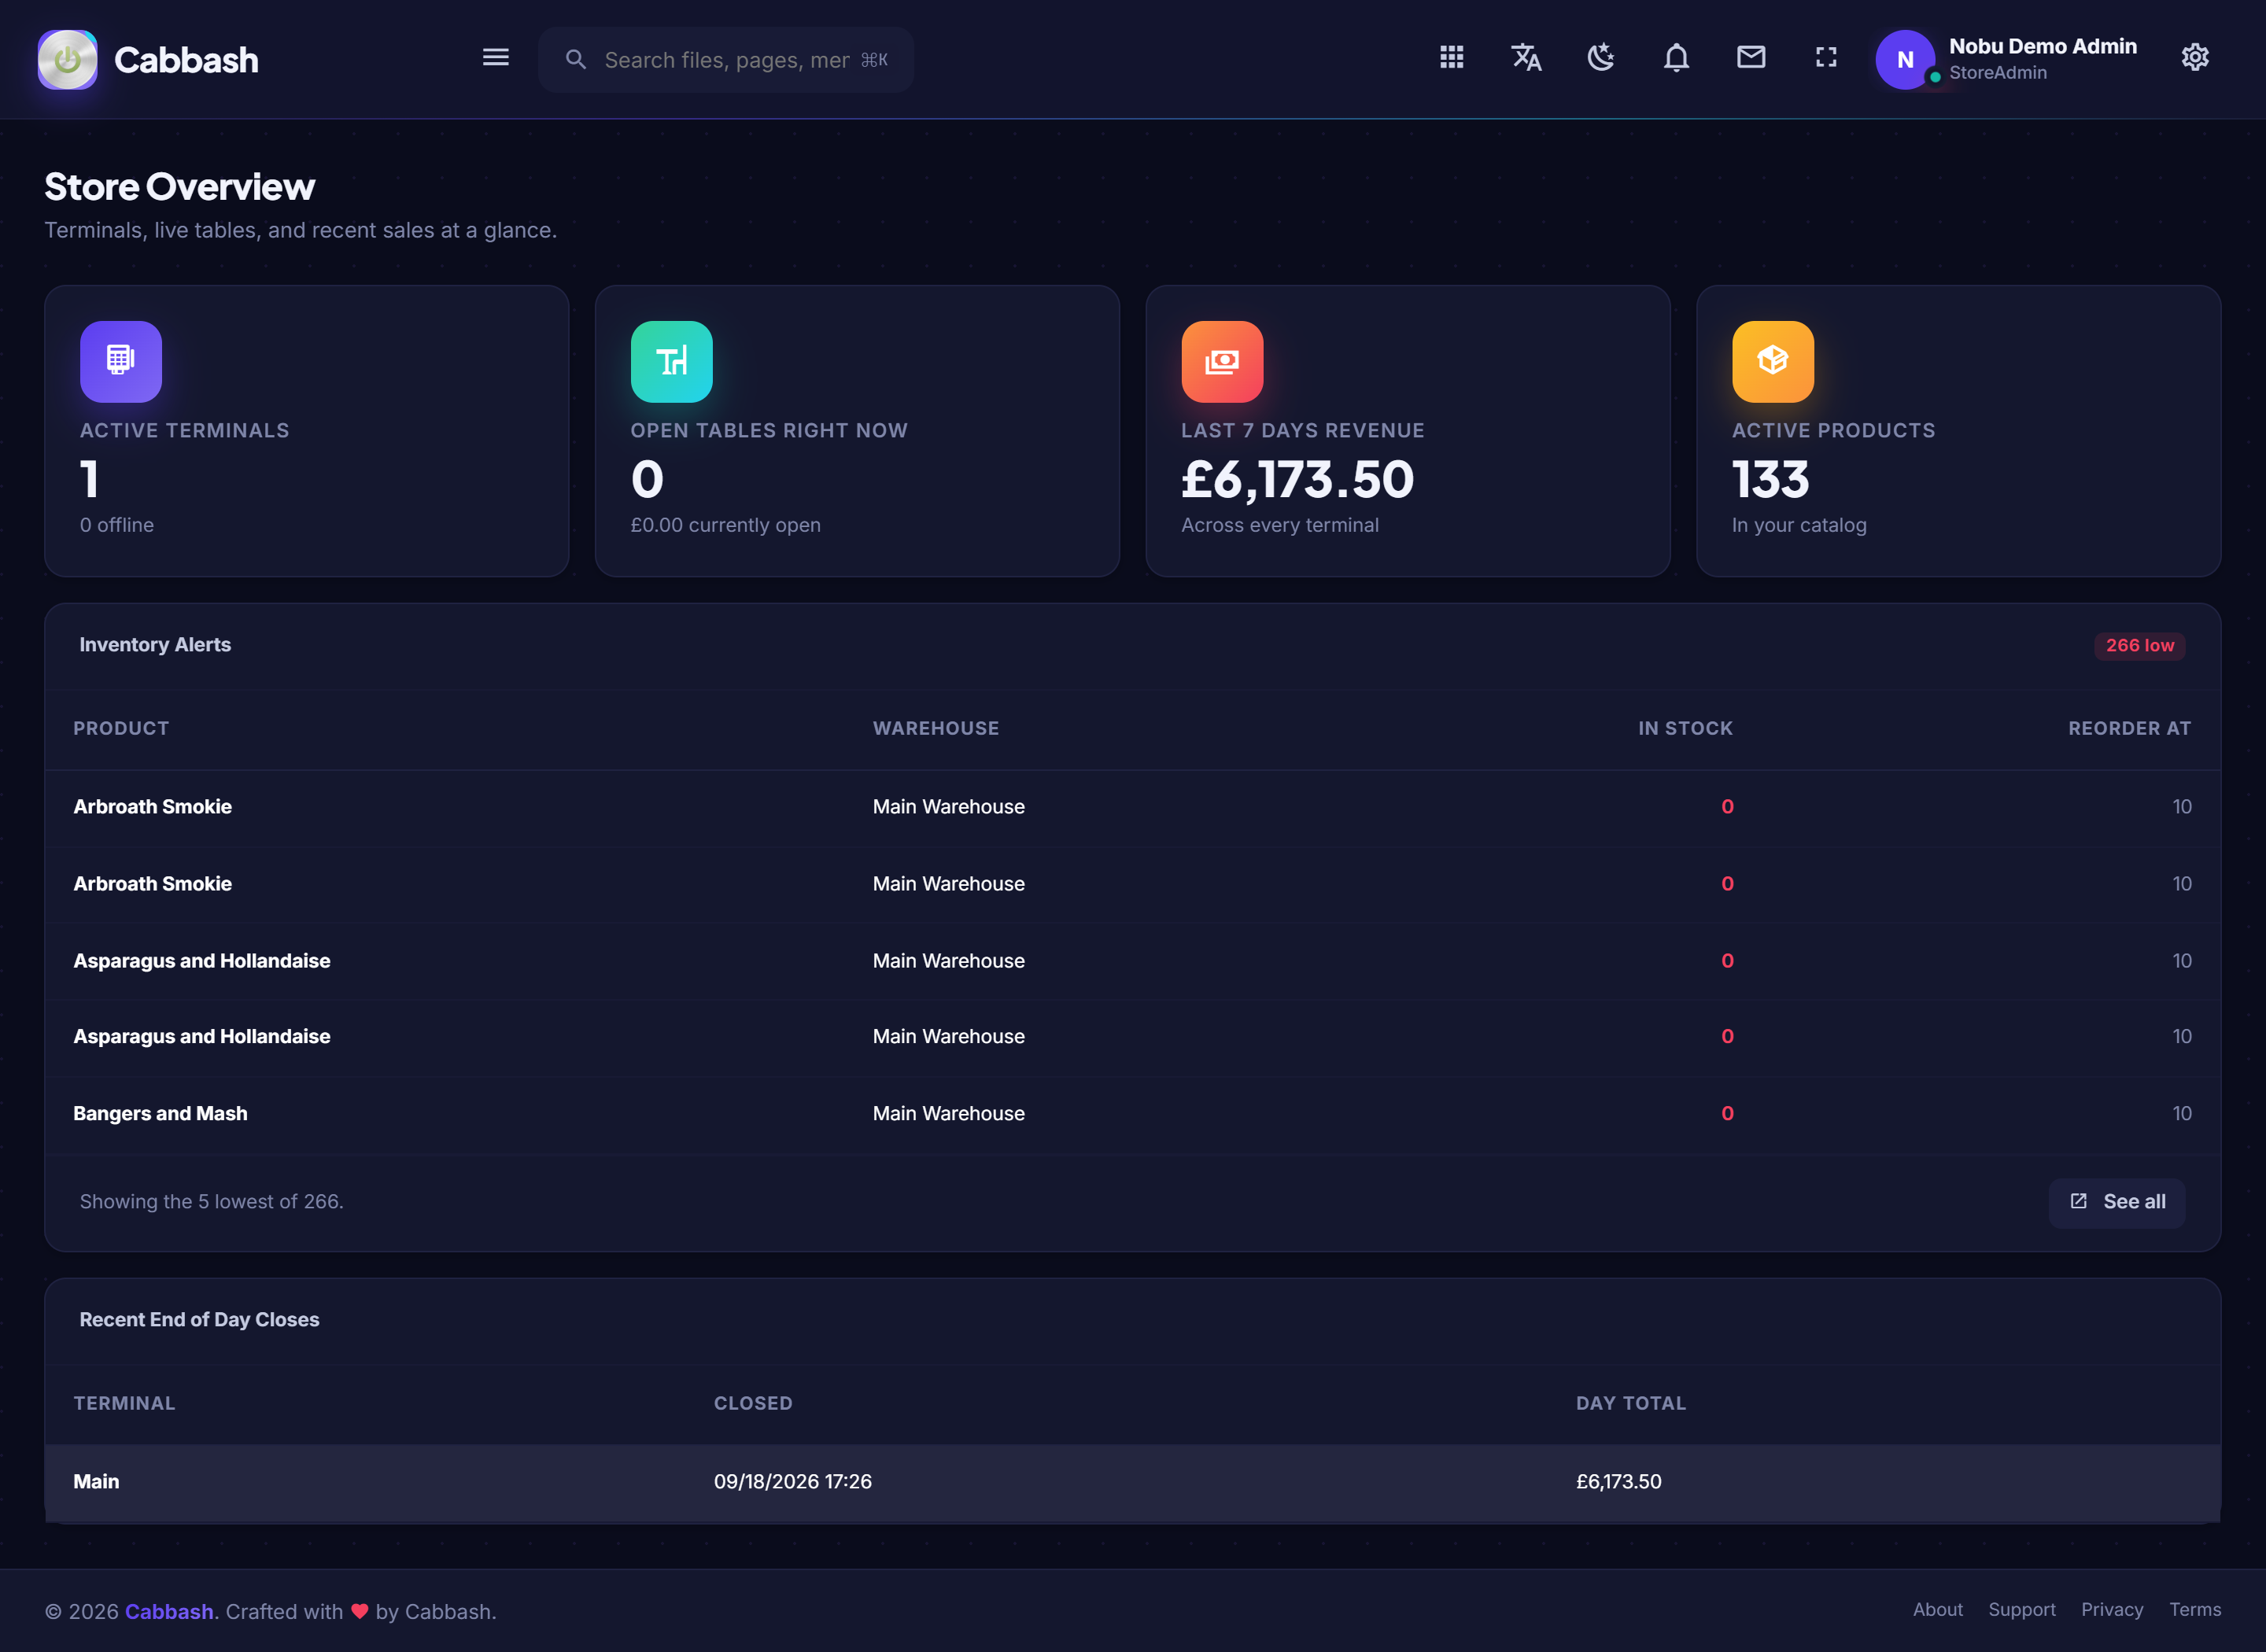Click the Open Tables card icon
Screen dimensions: 2266x1652
[x=672, y=361]
